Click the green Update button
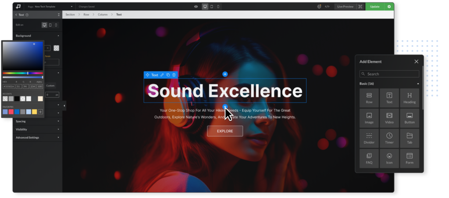 click(374, 7)
